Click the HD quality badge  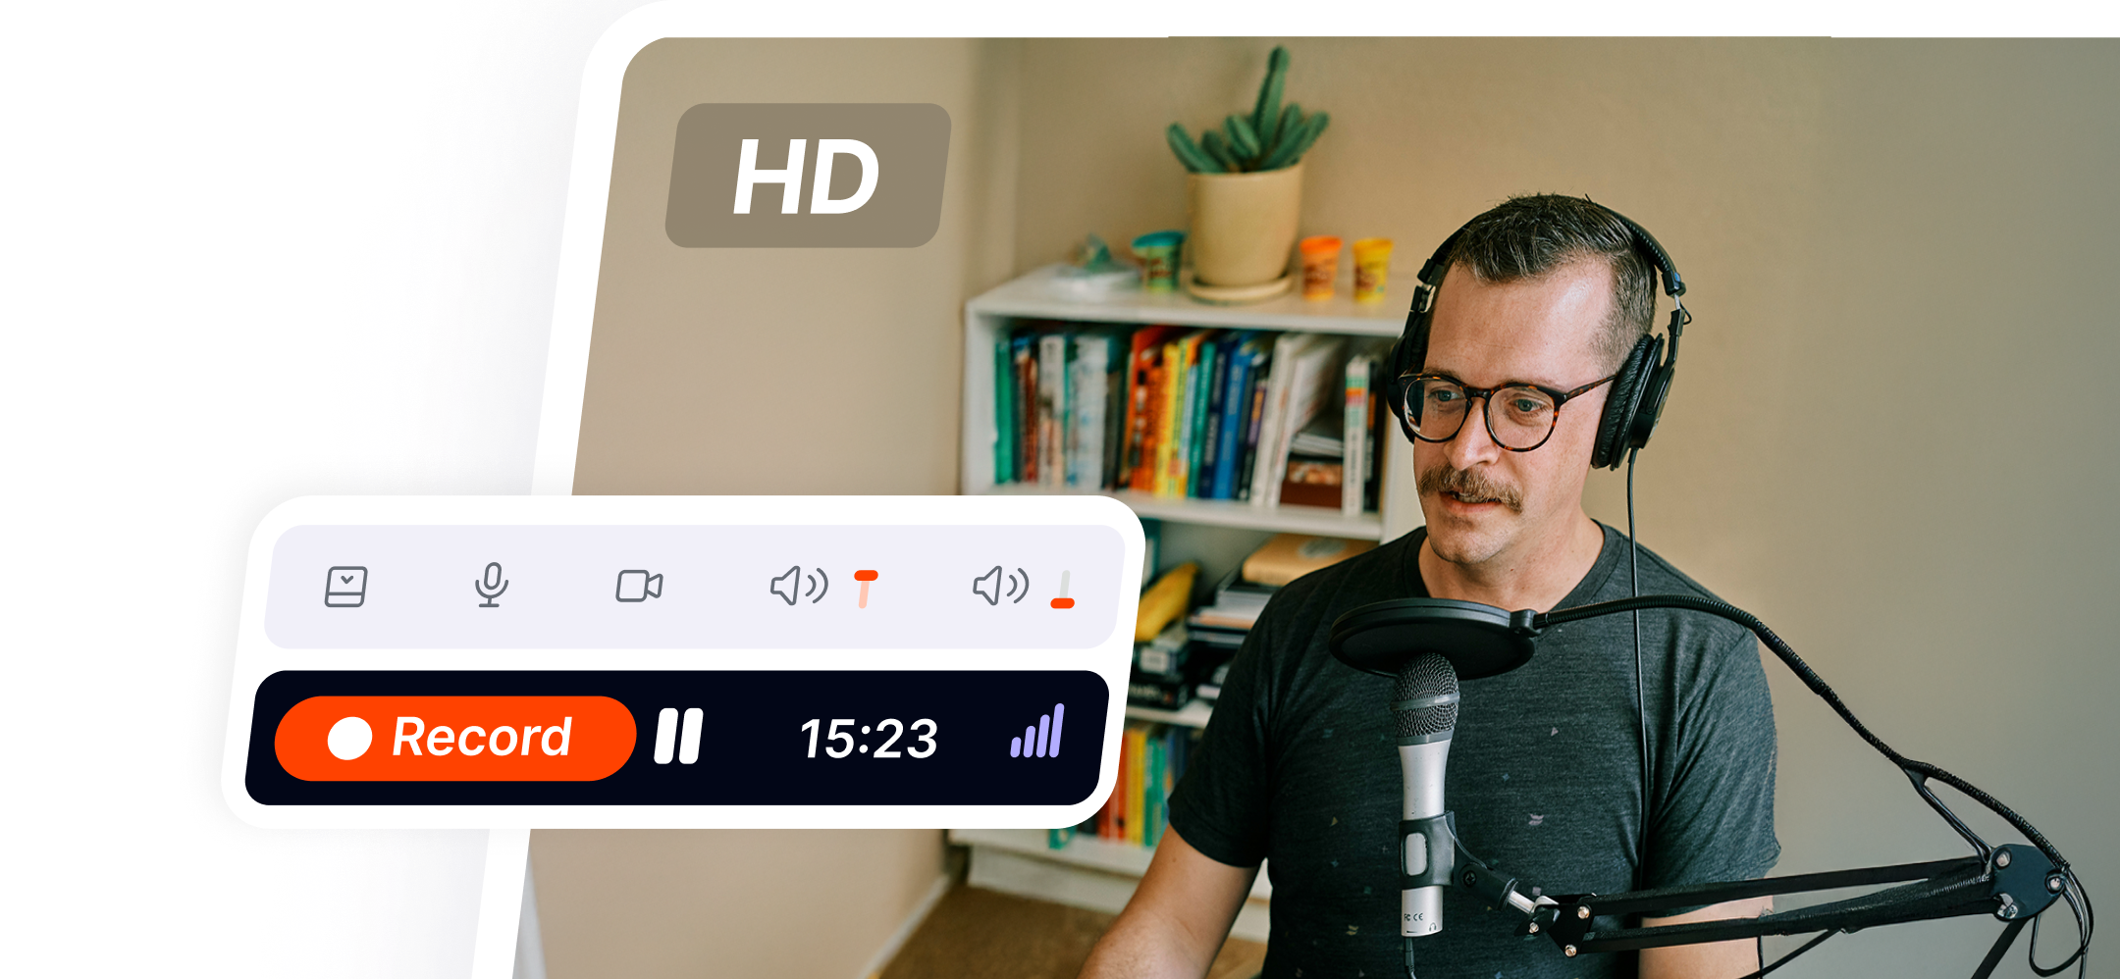tap(808, 176)
